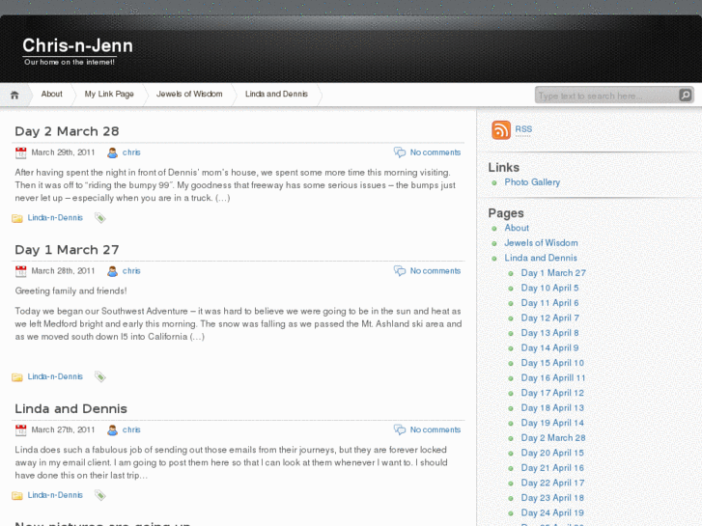
Task: Open sidebar page Day 20 April 15
Action: pos(552,453)
